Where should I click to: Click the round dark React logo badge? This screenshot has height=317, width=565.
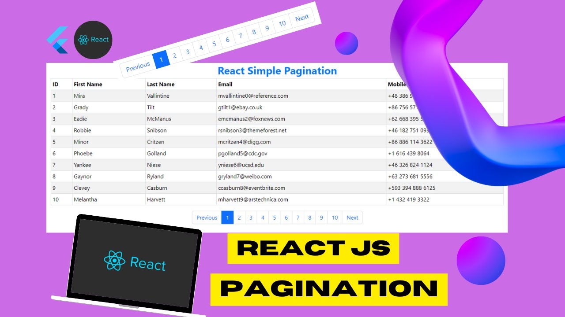pos(93,40)
